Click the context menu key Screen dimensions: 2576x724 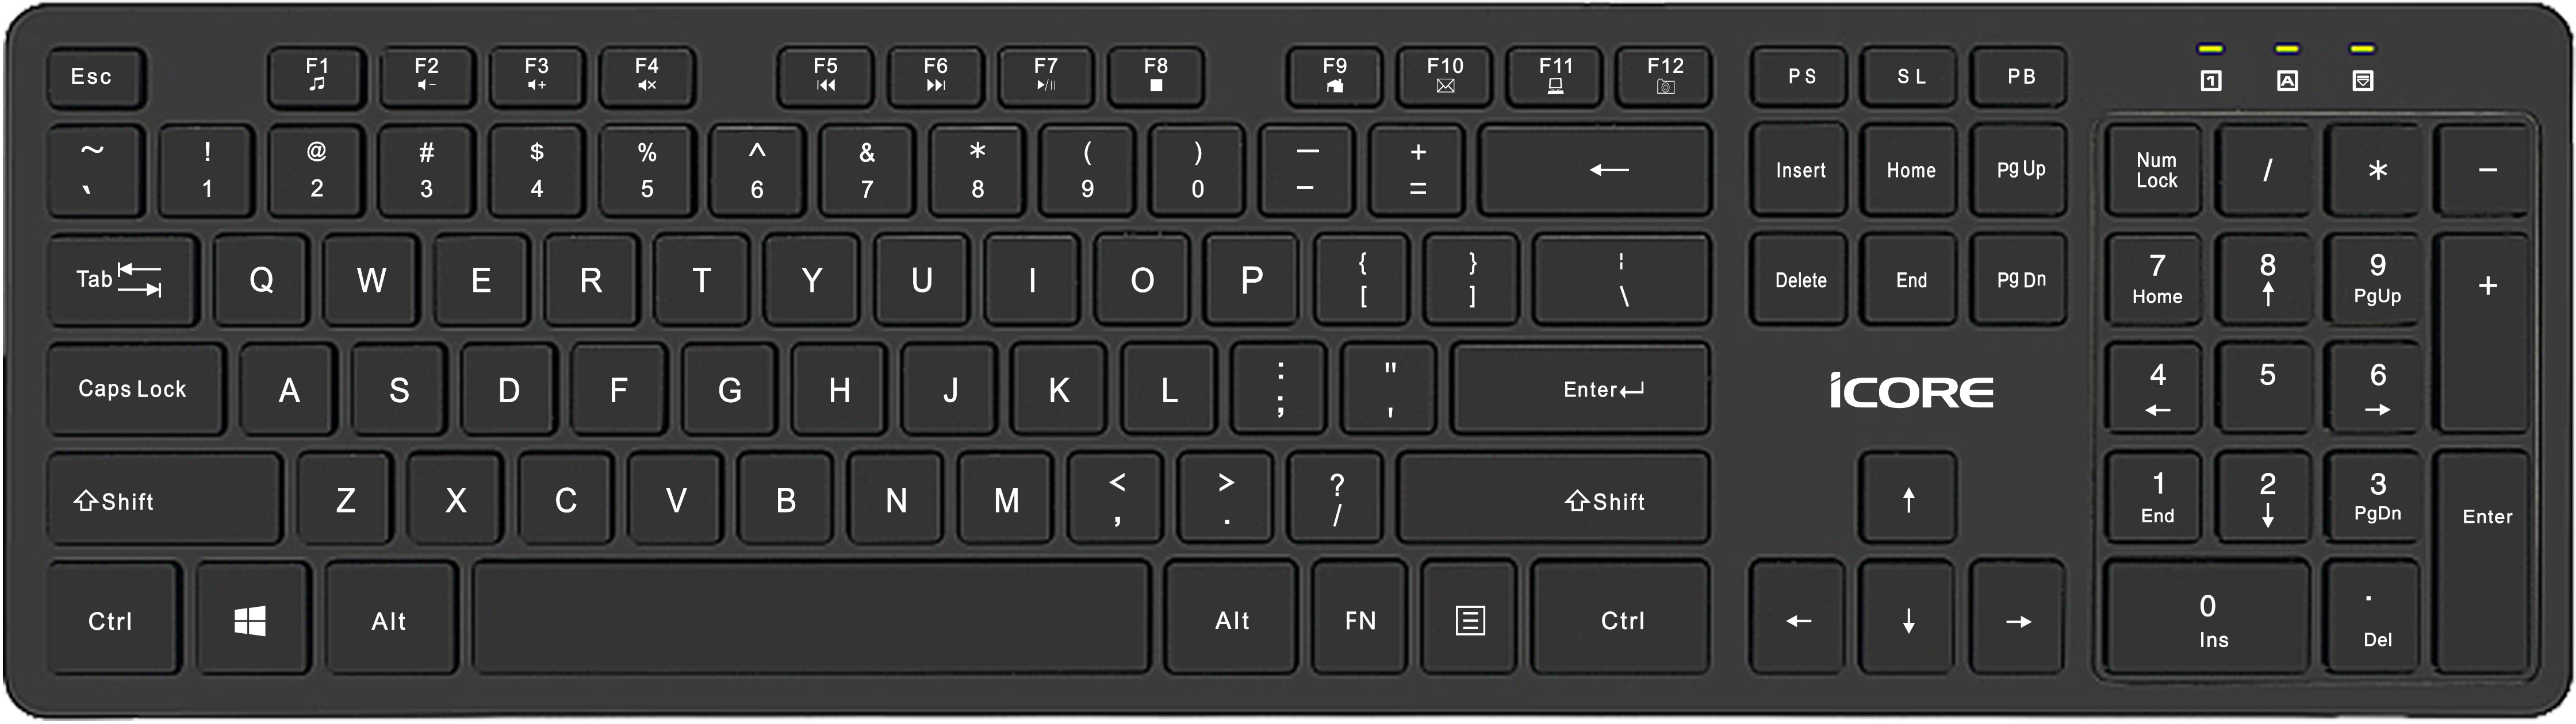coord(1469,619)
